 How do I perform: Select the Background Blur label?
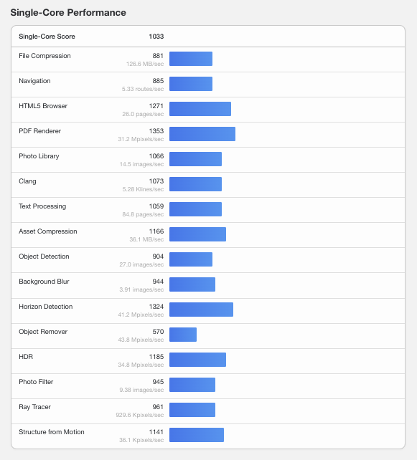pos(44,282)
